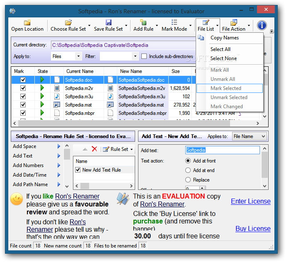Viewport: 286px width, 262px height.
Task: Click the Save Rule Set floppy icon
Action: click(109, 22)
